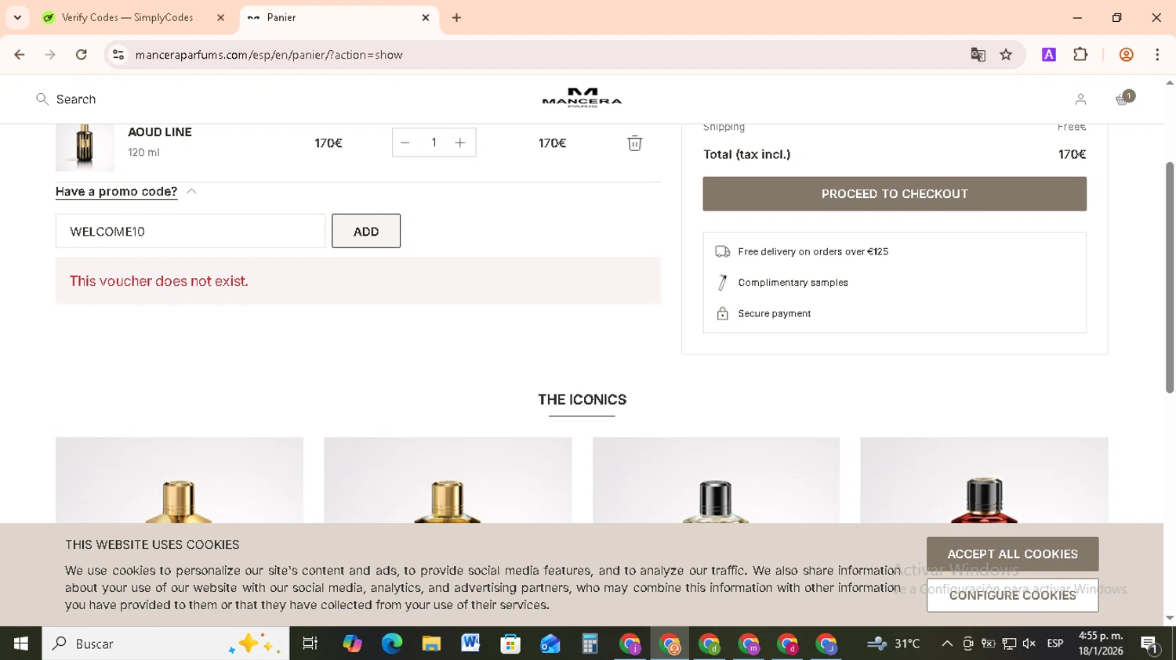Viewport: 1176px width, 660px height.
Task: Click the search magnifier icon
Action: tap(42, 99)
